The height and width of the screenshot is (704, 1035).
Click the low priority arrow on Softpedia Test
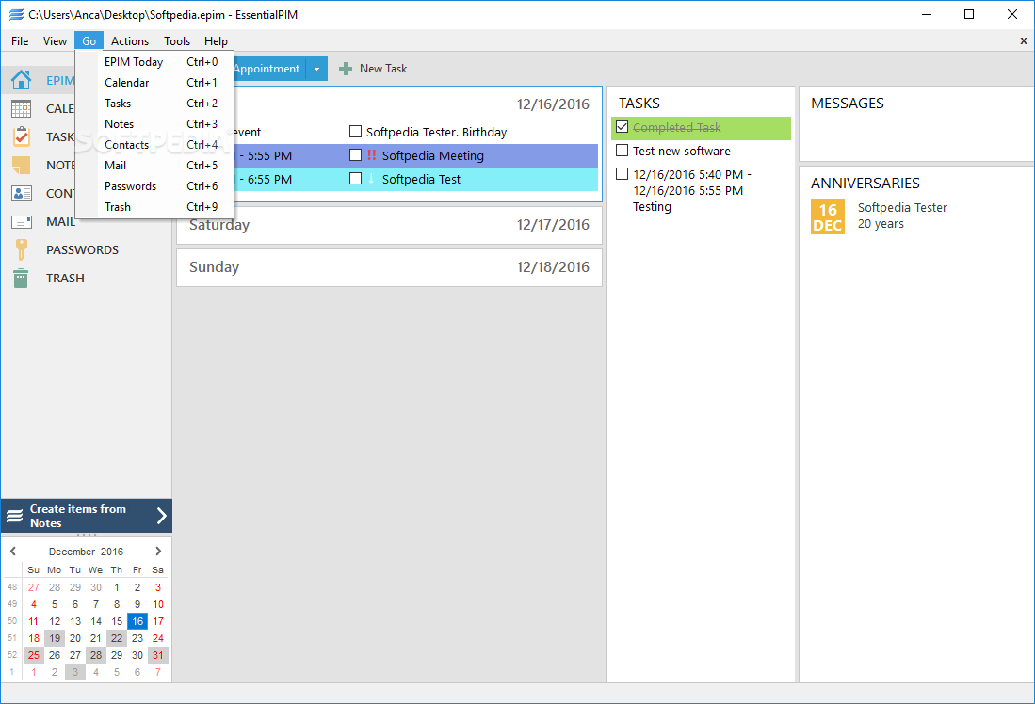pyautogui.click(x=371, y=179)
